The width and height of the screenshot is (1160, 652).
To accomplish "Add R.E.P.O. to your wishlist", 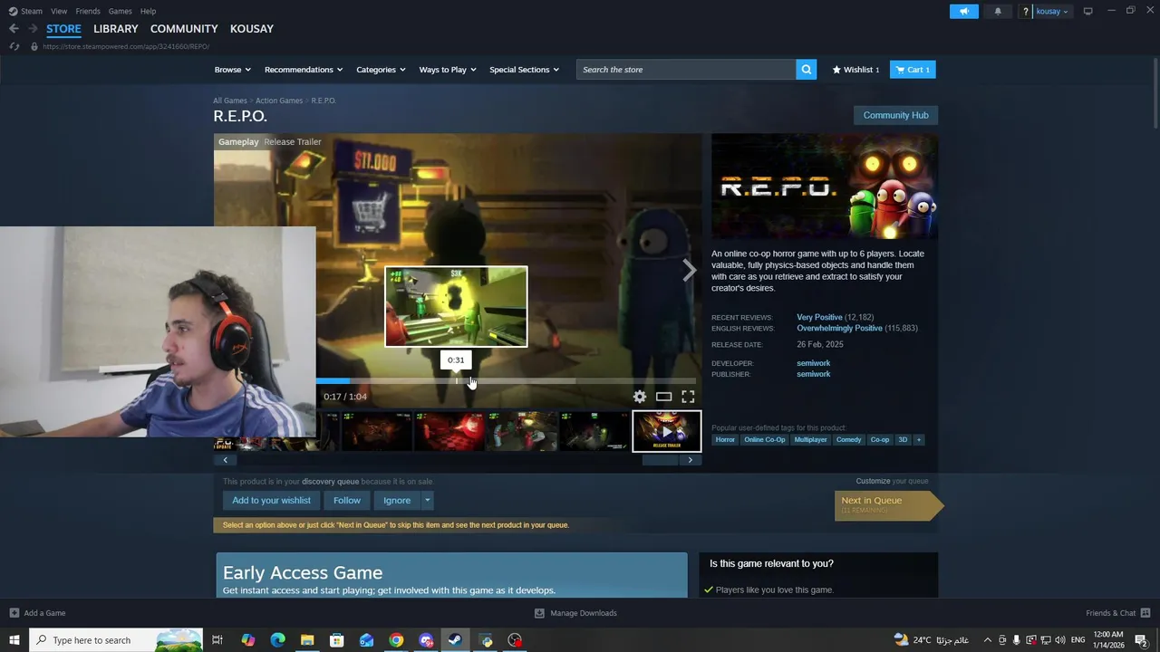I will tap(271, 501).
